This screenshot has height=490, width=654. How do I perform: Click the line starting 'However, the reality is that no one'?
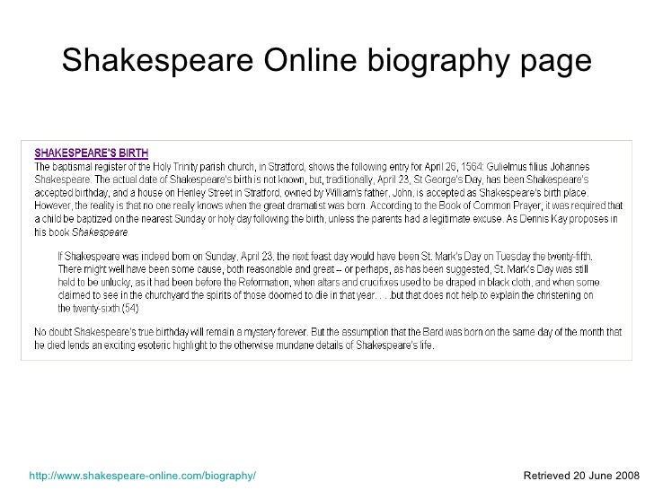329,206
